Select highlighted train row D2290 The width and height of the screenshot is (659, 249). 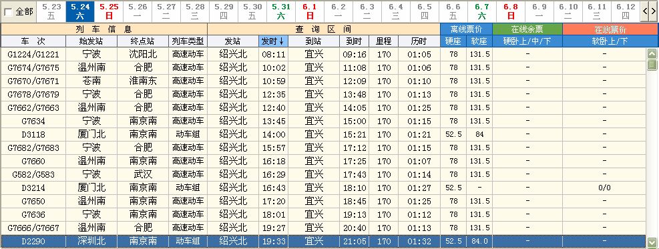(x=323, y=242)
